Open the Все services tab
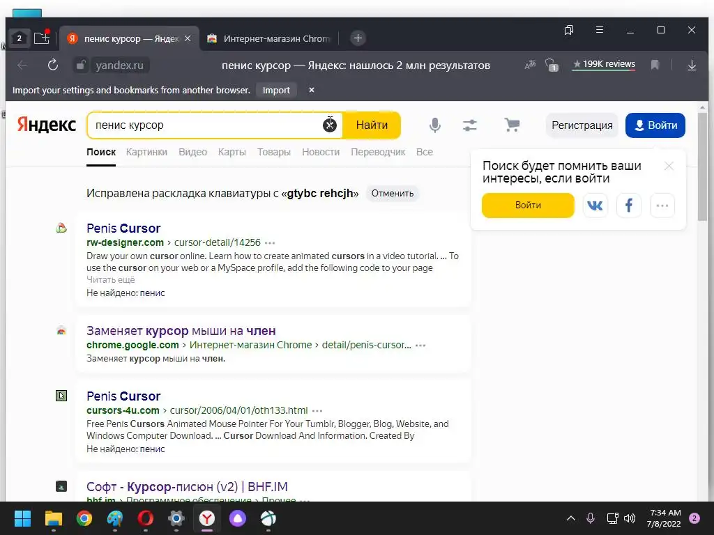Viewport: 714px width, 535px height. (425, 152)
